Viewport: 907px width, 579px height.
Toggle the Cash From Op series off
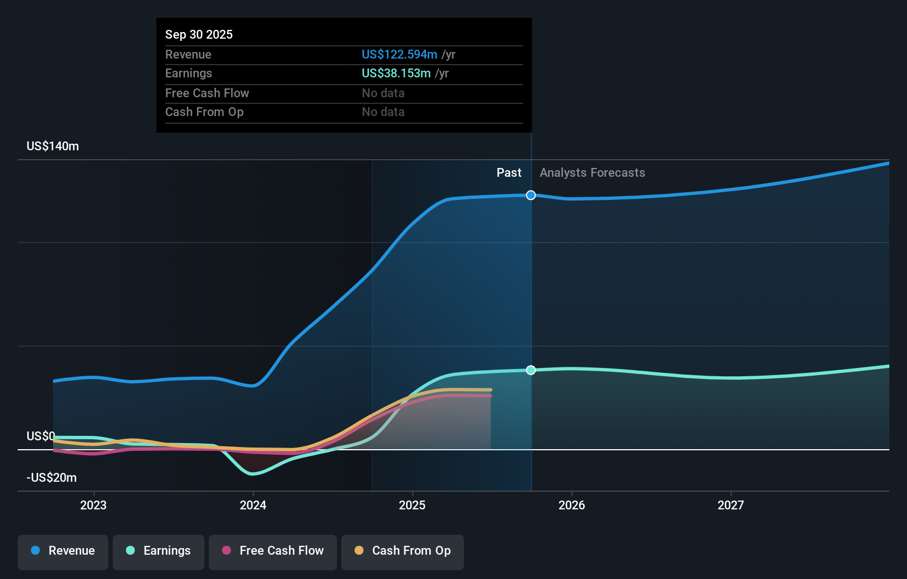[x=402, y=551]
